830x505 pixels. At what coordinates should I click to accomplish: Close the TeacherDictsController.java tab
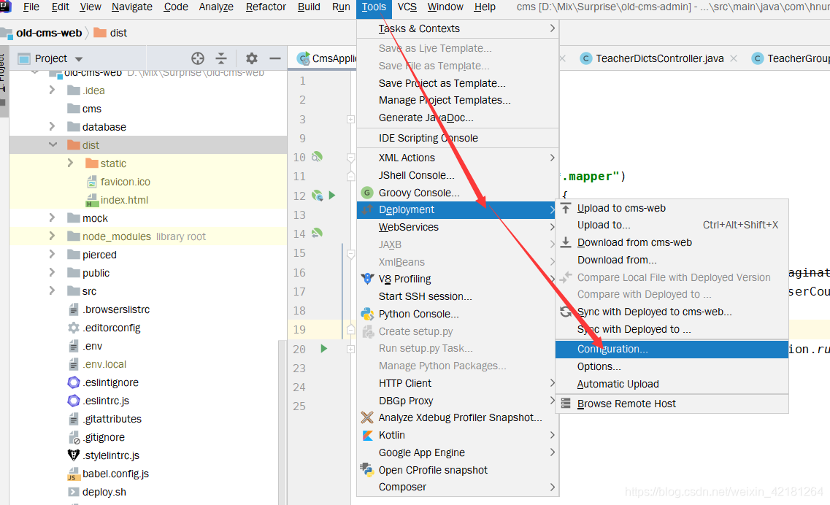734,58
